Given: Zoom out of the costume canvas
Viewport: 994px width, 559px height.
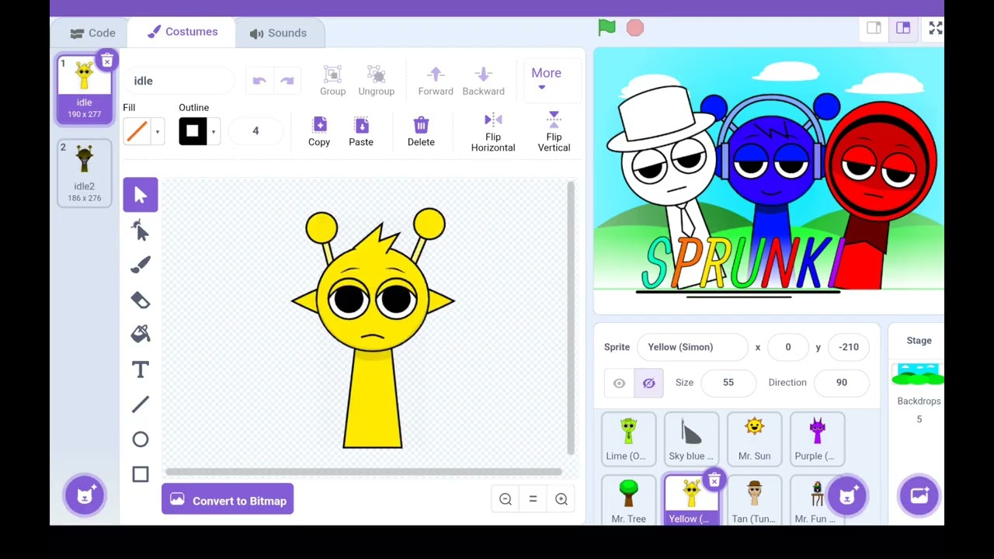Looking at the screenshot, I should 506,499.
